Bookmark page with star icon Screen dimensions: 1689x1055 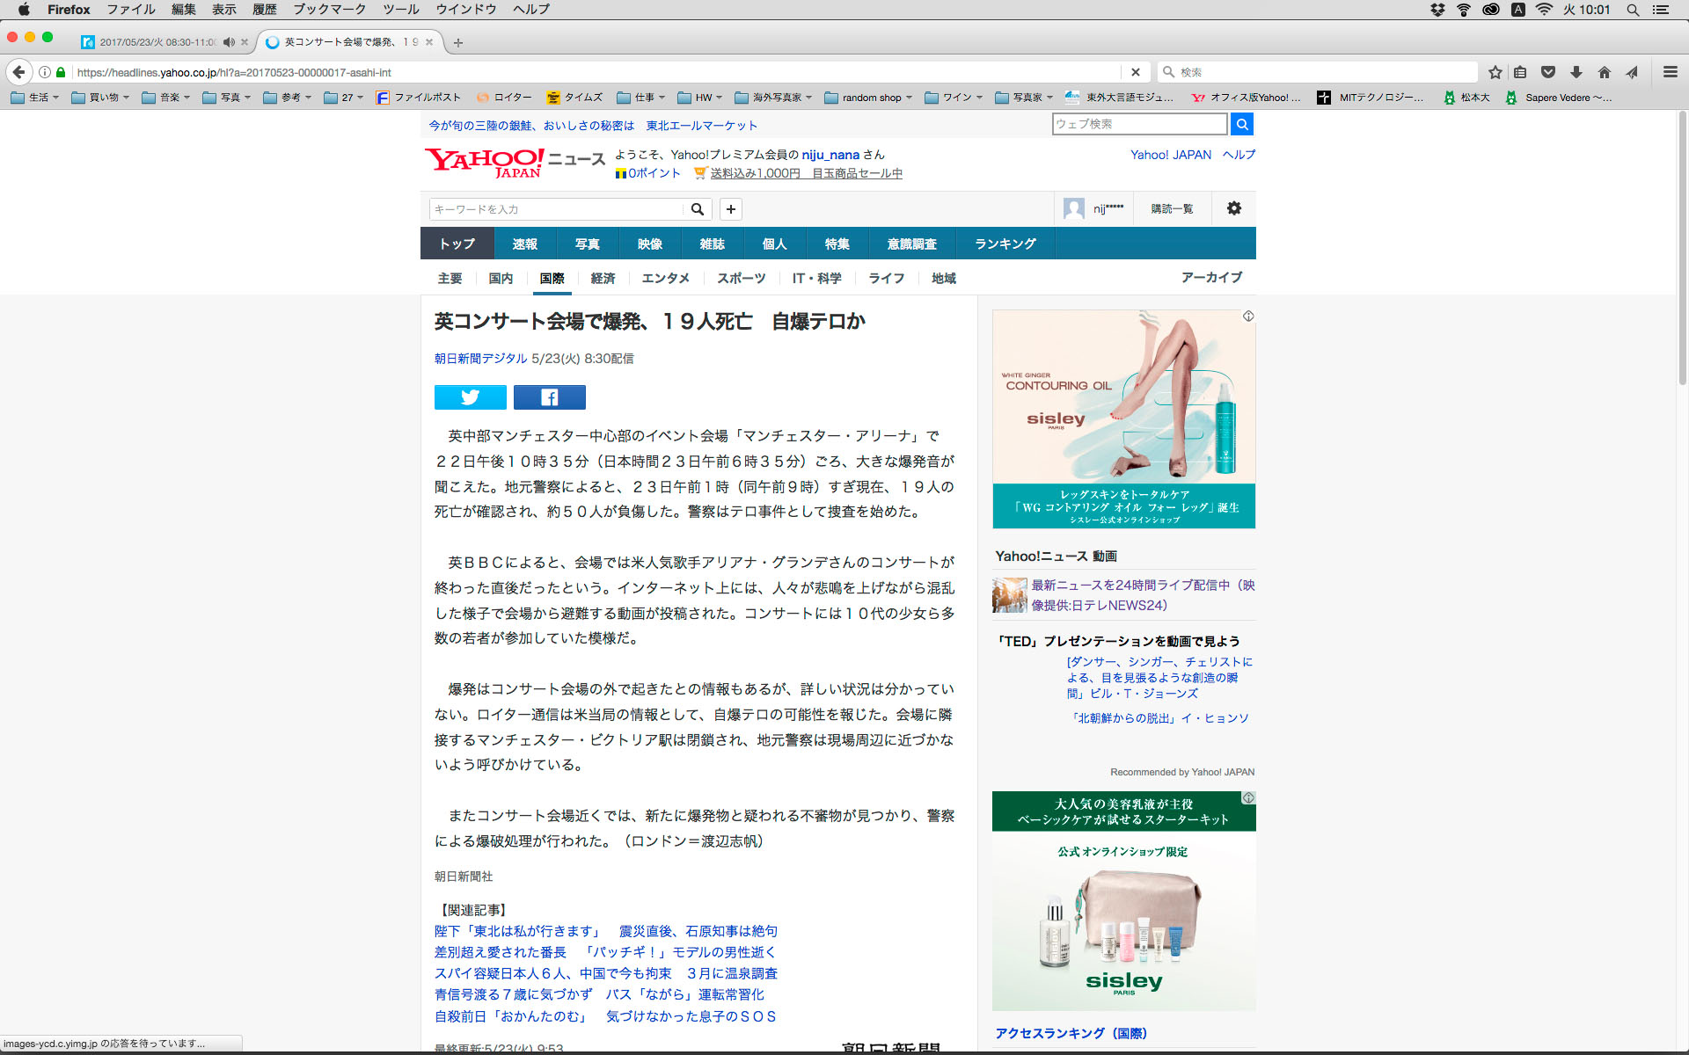(x=1495, y=72)
